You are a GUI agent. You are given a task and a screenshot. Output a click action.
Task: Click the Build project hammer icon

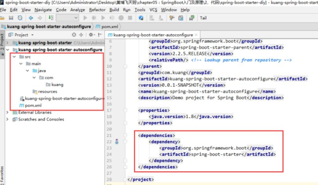tap(49, 18)
